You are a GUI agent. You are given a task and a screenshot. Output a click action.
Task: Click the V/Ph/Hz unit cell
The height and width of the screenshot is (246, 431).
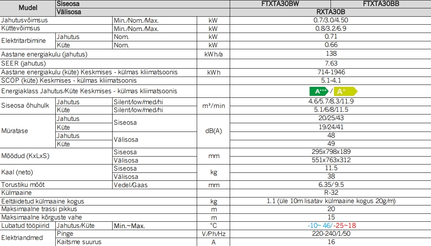click(213, 234)
